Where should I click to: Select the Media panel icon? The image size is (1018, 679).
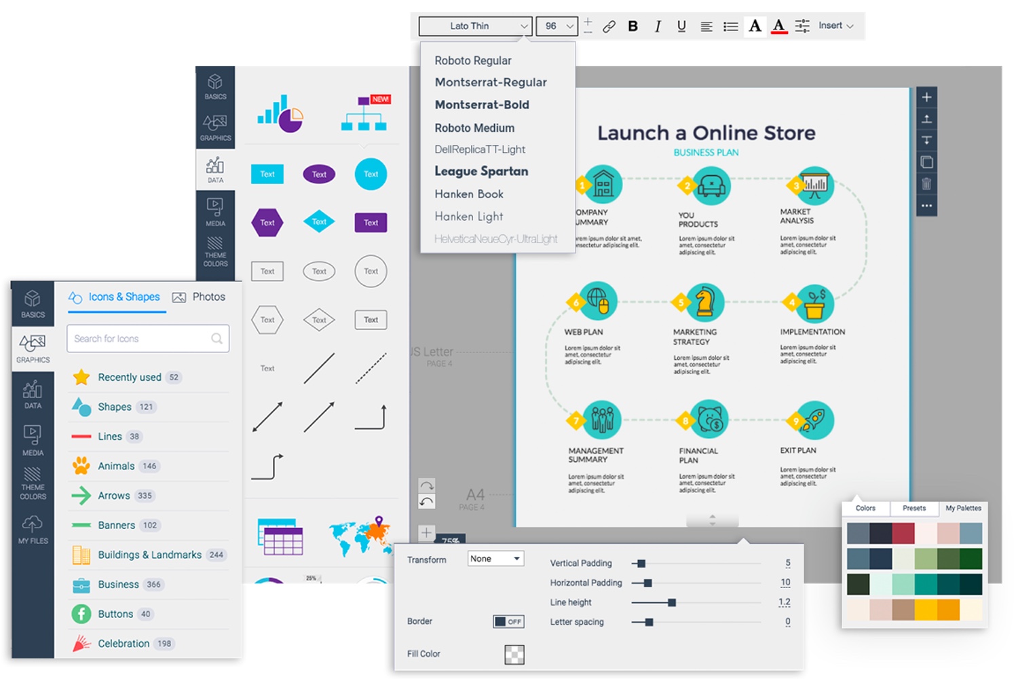click(33, 438)
